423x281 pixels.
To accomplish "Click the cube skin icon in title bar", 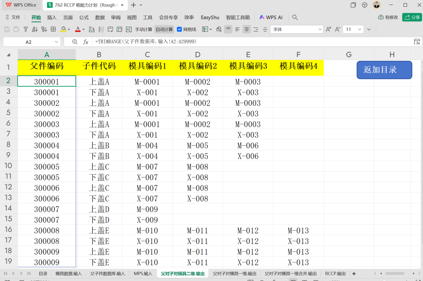I will 365,5.
